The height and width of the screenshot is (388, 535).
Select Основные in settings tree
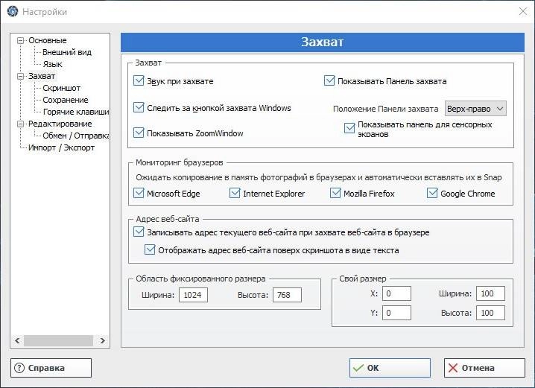[48, 40]
